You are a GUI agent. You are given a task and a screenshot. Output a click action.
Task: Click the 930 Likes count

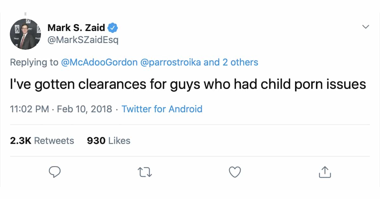[x=108, y=141]
